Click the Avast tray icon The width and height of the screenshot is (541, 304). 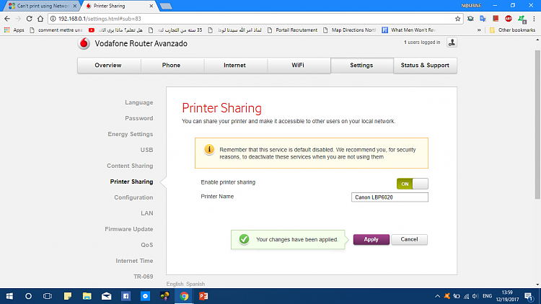tap(447, 296)
